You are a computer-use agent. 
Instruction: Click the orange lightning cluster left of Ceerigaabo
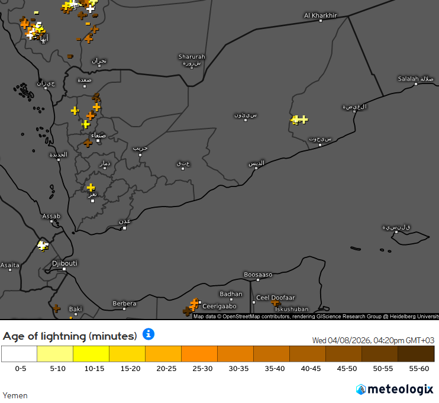coord(194,304)
